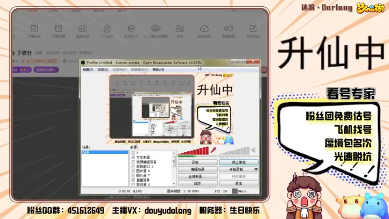389x219 pixels.
Task: Click the 设定... button
Action: point(198,163)
